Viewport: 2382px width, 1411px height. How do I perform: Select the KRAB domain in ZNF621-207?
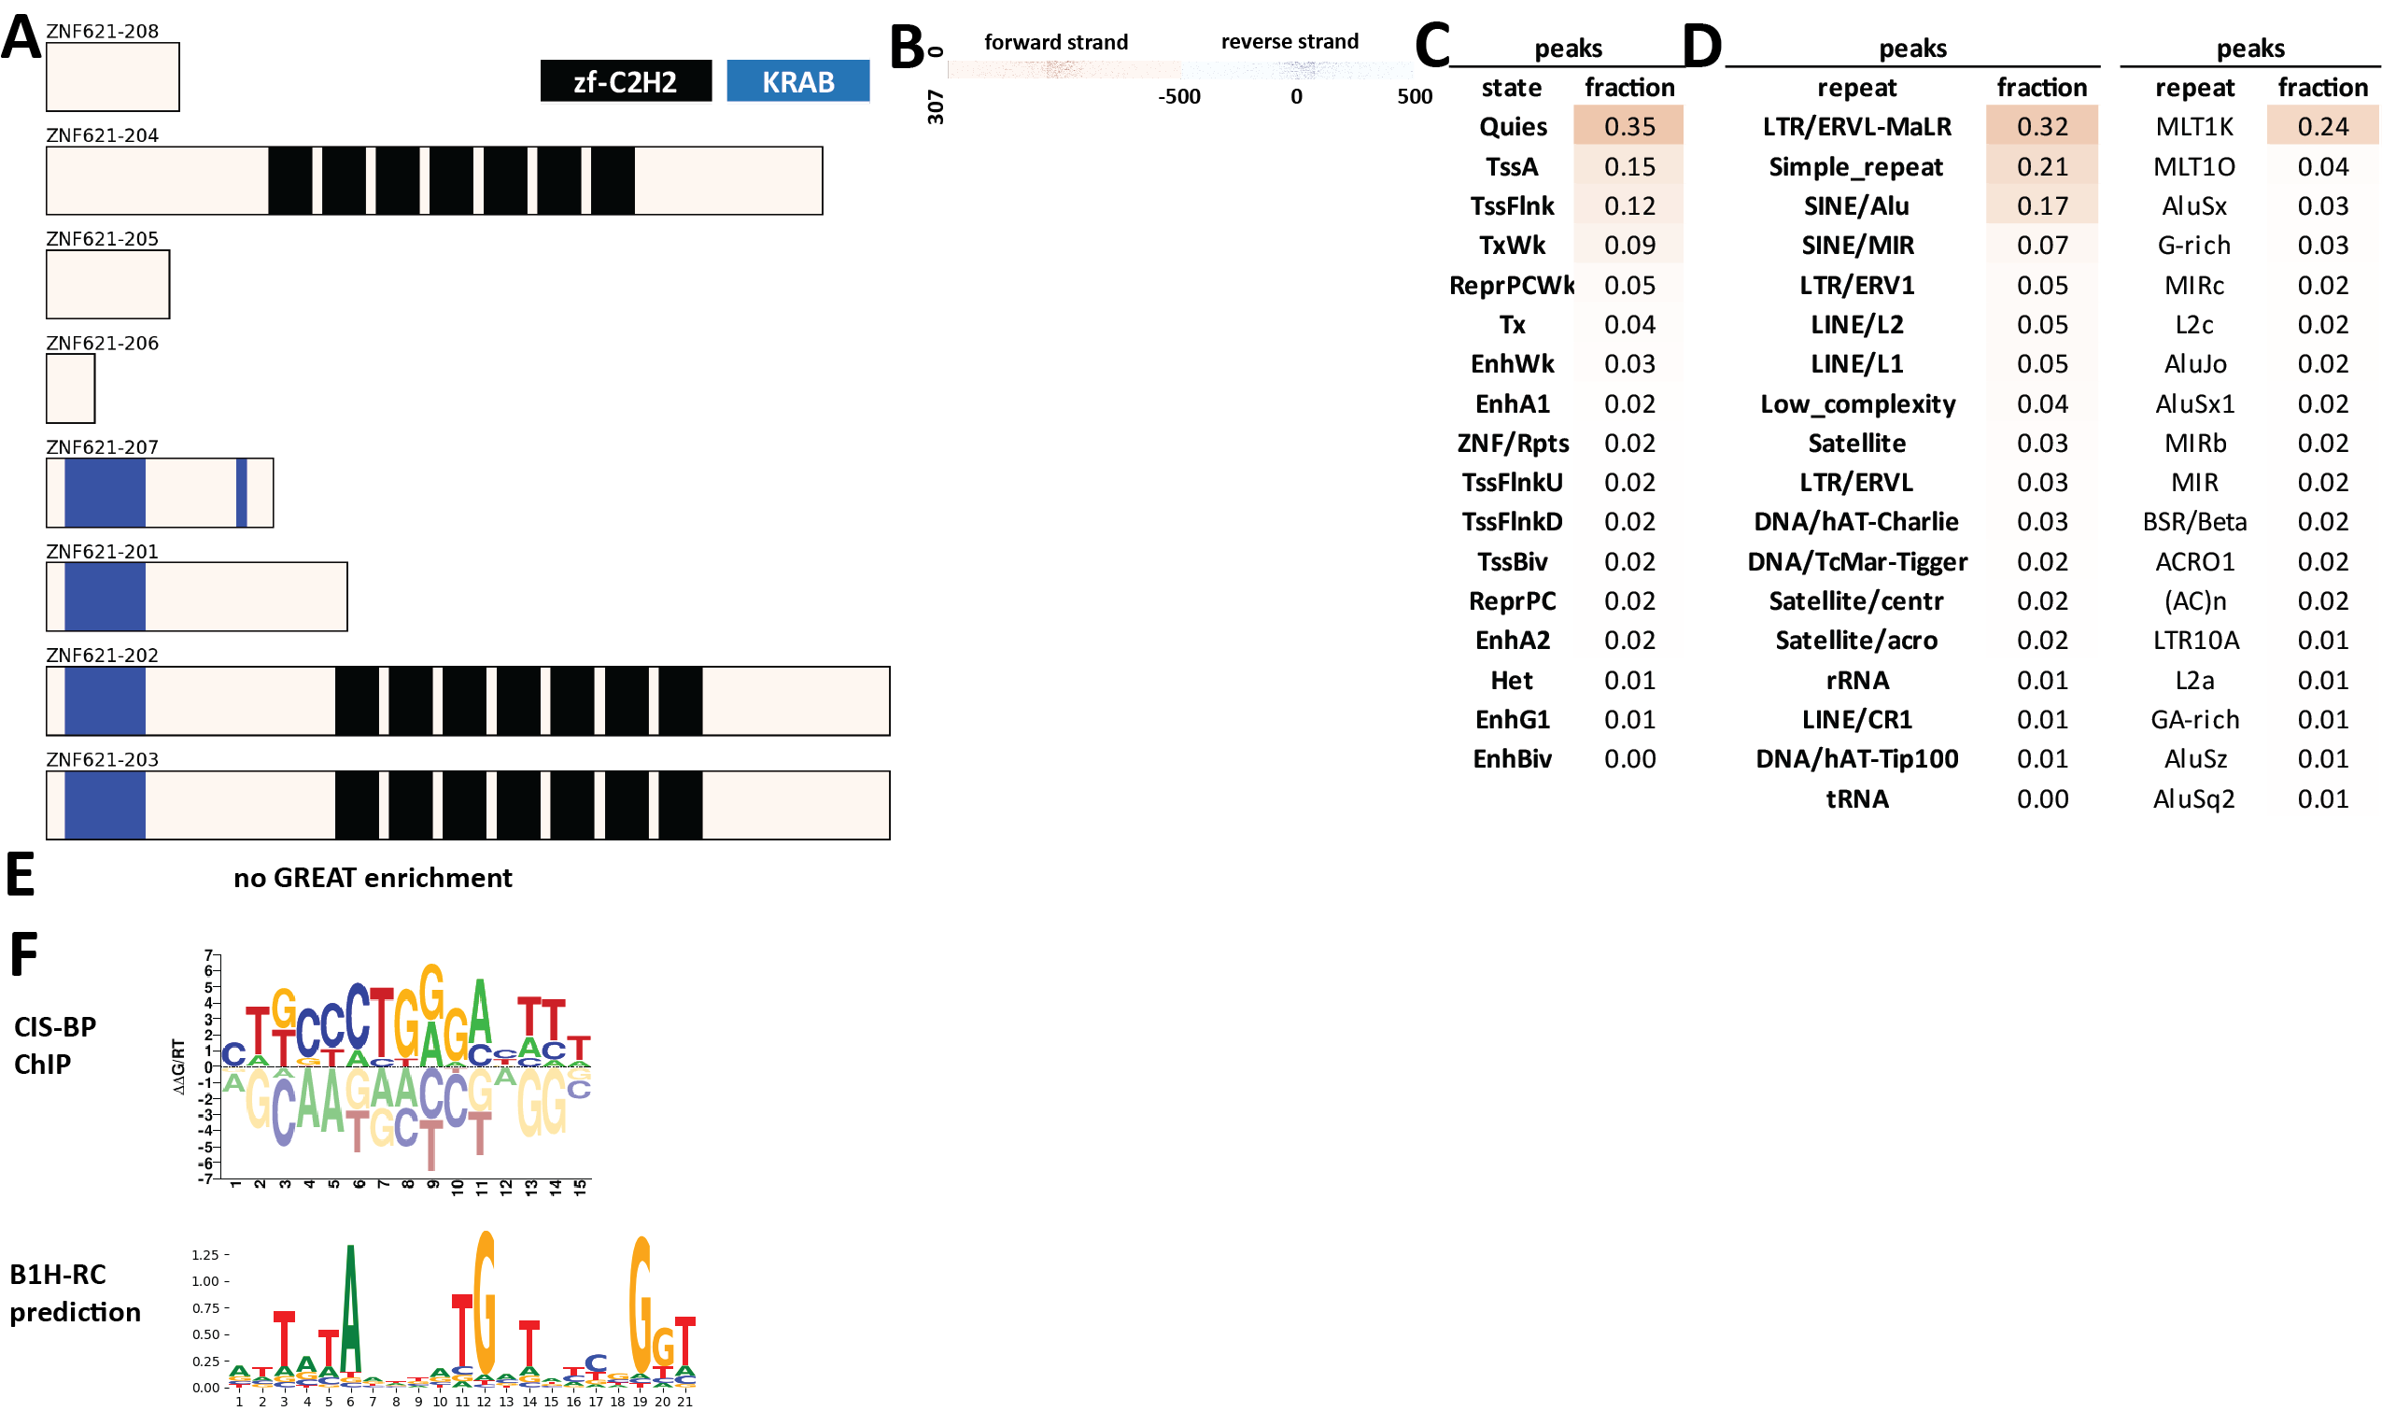(x=105, y=492)
